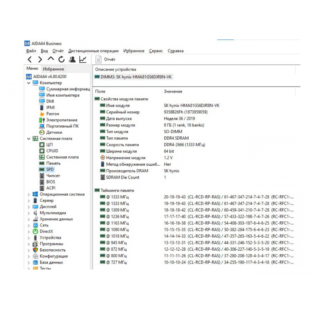Select the AIDA64 v6.80.6200 root item

pos(46,76)
